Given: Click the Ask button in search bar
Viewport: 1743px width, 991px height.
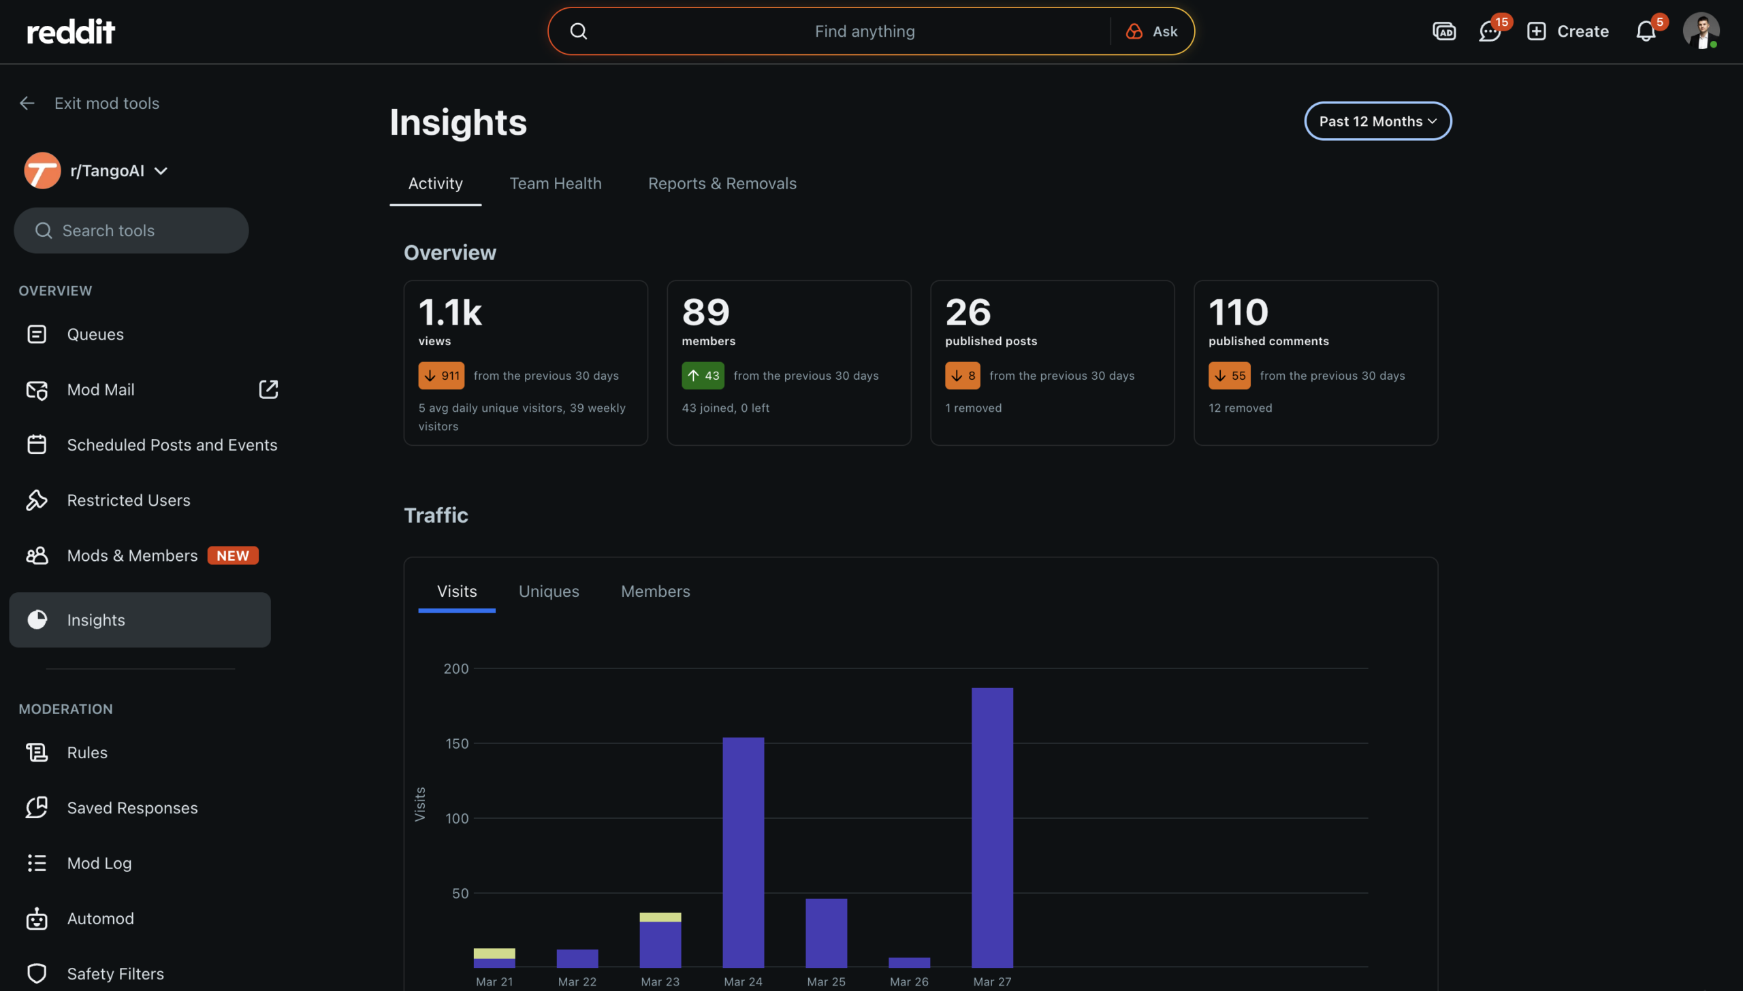Looking at the screenshot, I should [x=1152, y=31].
